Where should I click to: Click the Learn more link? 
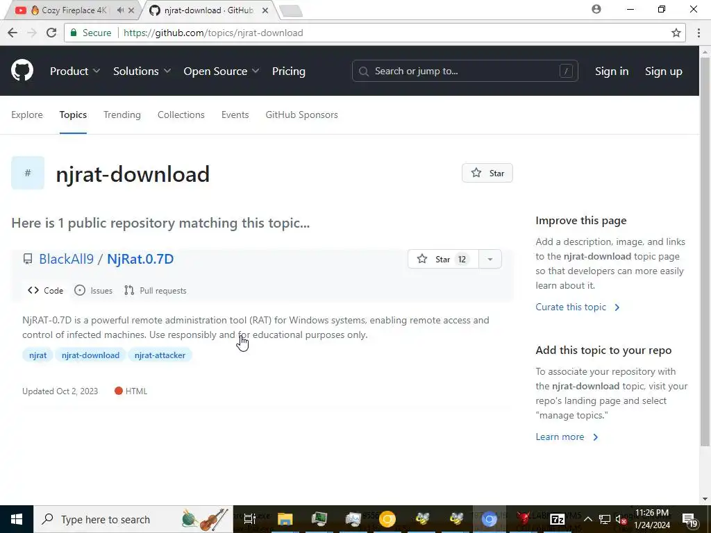[567, 437]
